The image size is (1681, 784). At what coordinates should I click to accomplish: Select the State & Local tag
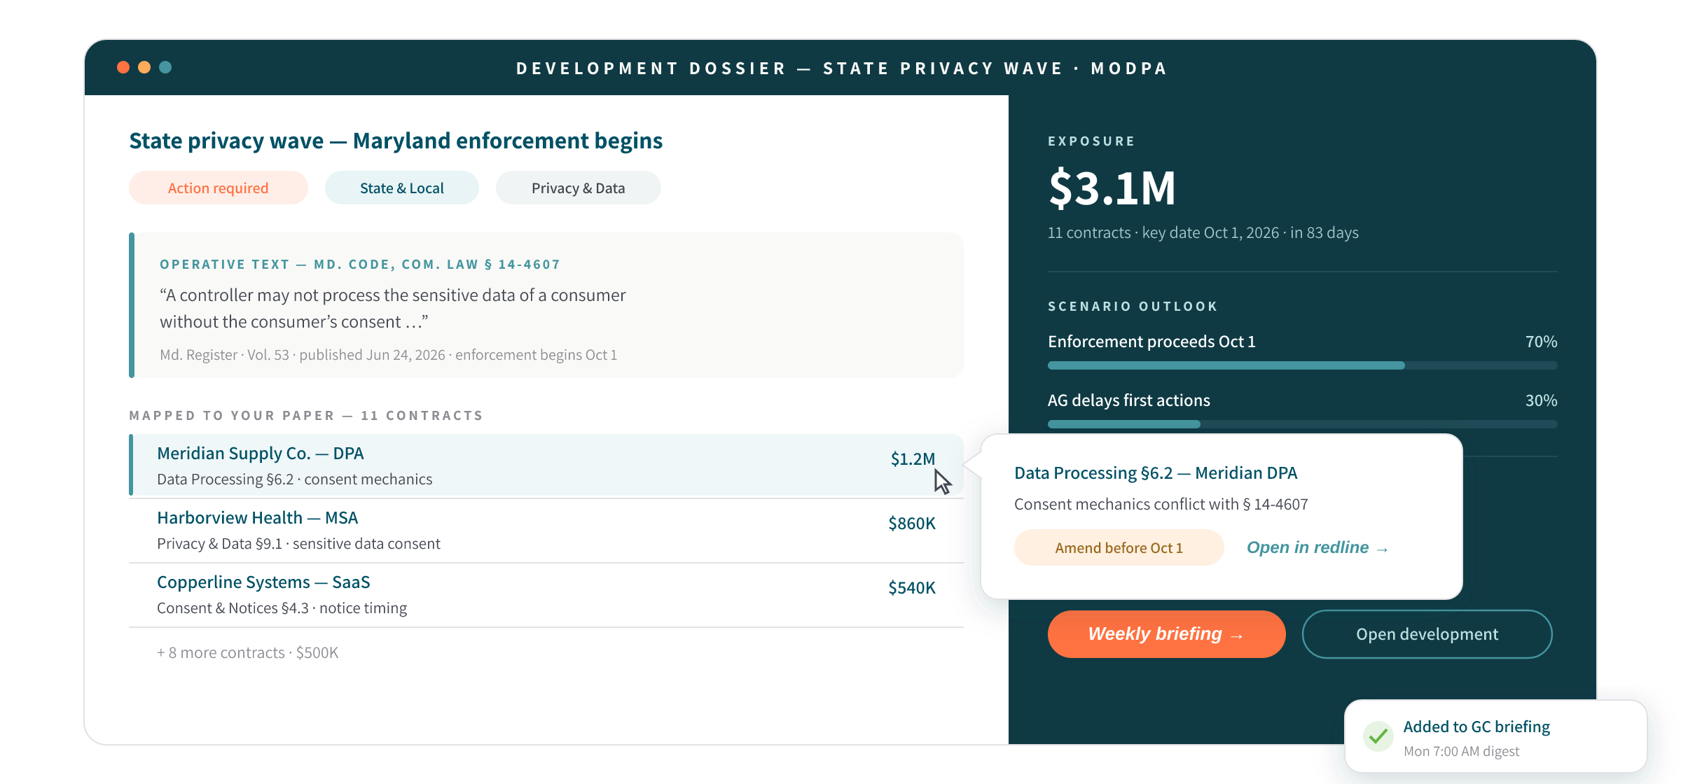click(402, 188)
